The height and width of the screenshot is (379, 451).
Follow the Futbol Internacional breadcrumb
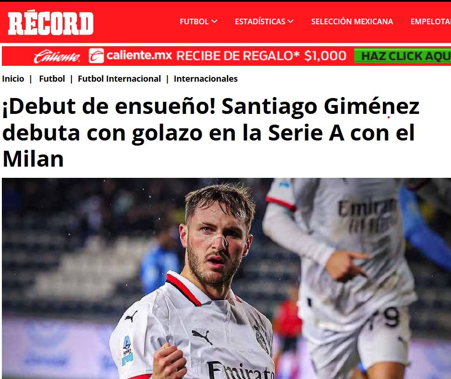[120, 79]
